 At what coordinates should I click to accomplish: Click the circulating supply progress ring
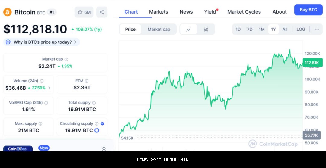click(x=97, y=130)
